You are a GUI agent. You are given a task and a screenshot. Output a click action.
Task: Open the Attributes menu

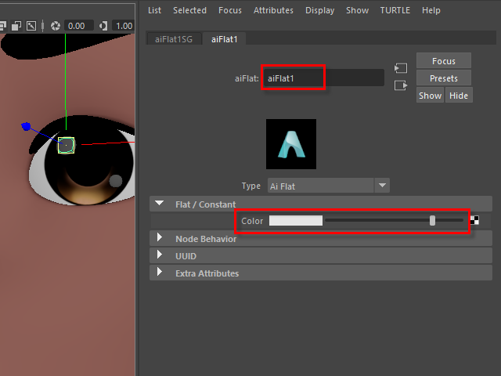[x=273, y=10]
